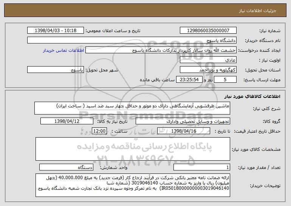Click the label 'اولویت نیاز :'

(270, 60)
